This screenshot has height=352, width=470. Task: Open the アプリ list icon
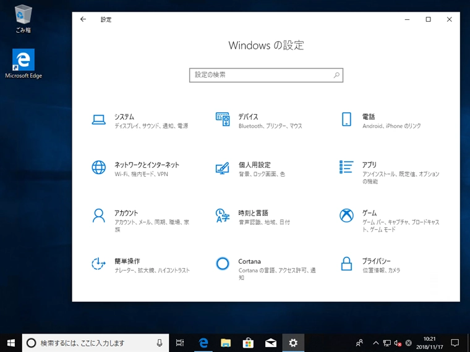coord(346,167)
